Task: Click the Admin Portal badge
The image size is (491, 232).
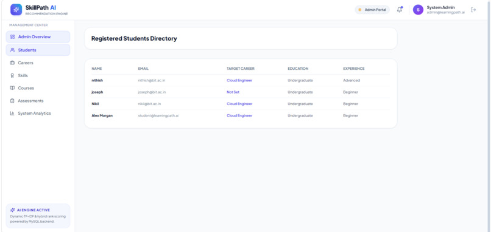Action: click(x=372, y=10)
